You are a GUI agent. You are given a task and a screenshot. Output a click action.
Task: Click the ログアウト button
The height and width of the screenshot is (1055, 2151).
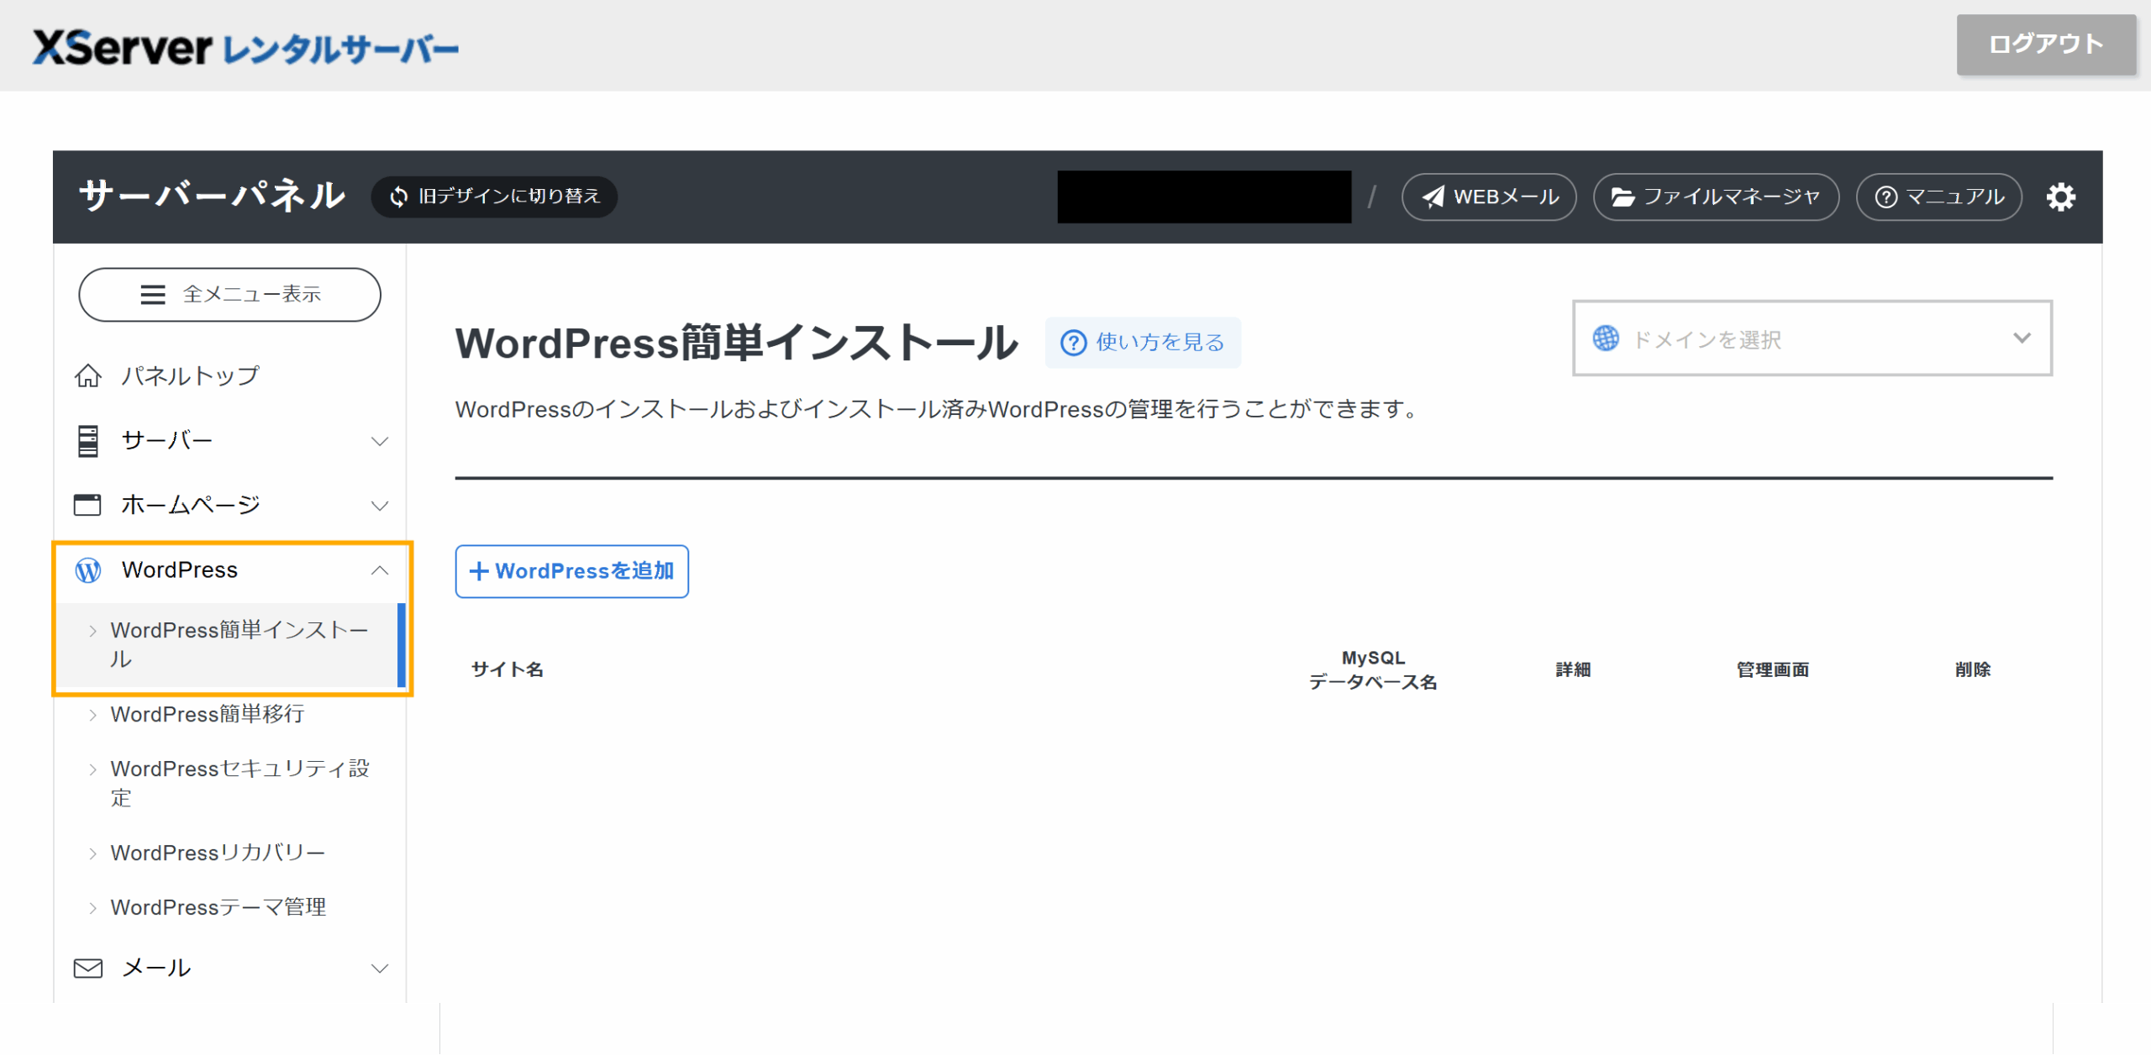pos(2045,45)
